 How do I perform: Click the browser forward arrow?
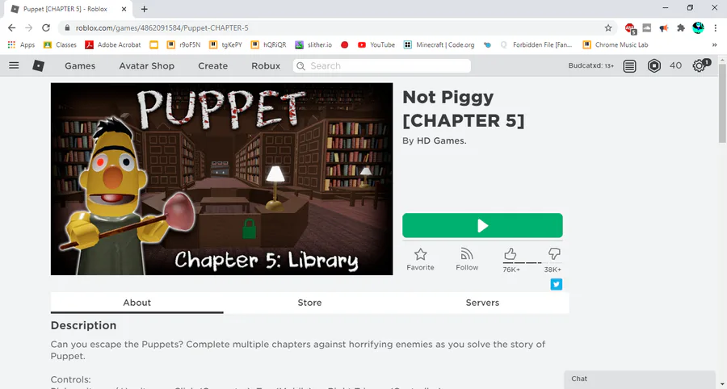(x=29, y=27)
